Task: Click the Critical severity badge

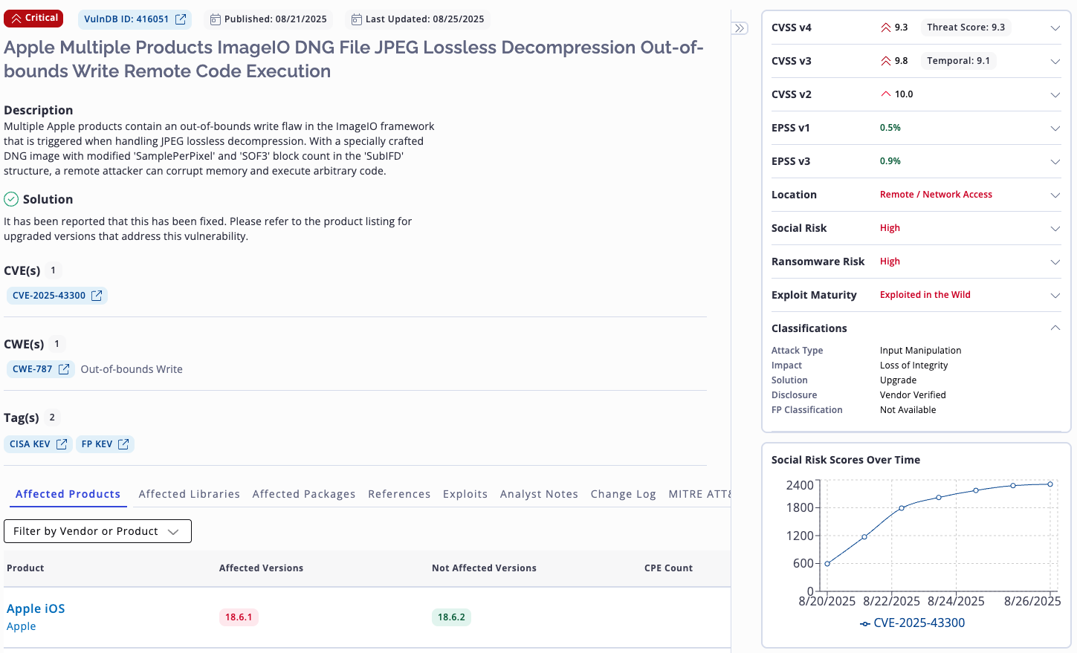Action: click(x=33, y=19)
